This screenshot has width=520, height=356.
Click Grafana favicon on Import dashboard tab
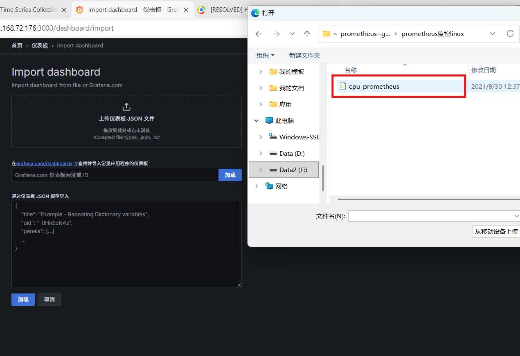[x=80, y=10]
